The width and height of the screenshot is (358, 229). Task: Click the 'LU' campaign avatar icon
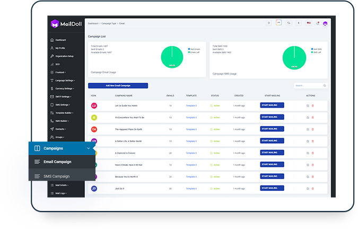click(94, 105)
